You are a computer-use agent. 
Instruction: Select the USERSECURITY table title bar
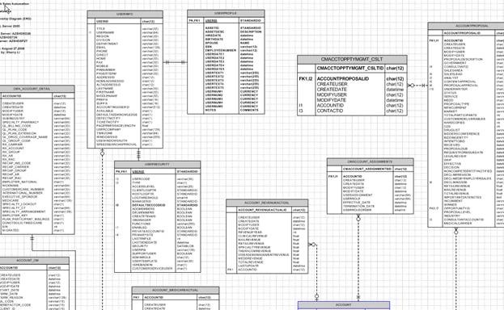[x=158, y=165]
